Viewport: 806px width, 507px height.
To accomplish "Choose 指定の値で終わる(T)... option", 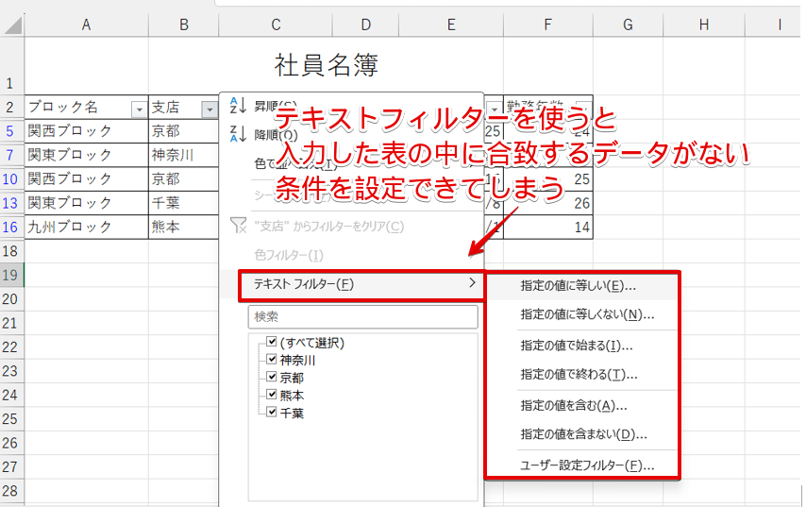I will tap(583, 375).
